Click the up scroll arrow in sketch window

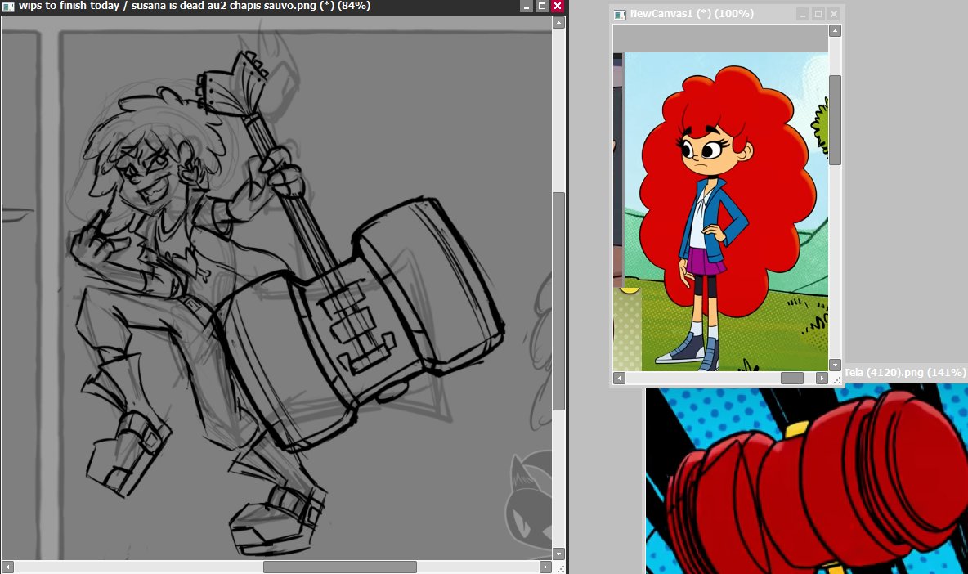pos(558,23)
